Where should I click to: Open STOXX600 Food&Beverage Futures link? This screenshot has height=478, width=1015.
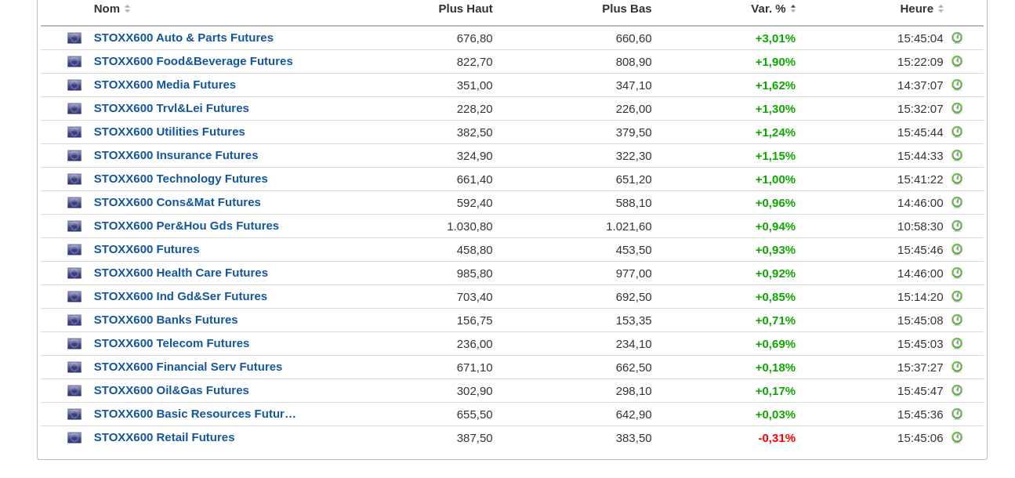point(193,61)
